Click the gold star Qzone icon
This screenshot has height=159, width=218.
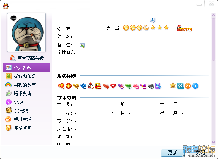pyautogui.click(x=173, y=85)
